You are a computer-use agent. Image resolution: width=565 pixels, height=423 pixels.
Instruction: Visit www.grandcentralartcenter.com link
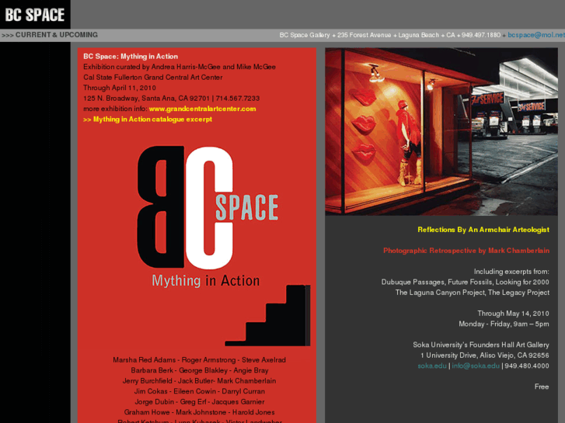tap(202, 109)
